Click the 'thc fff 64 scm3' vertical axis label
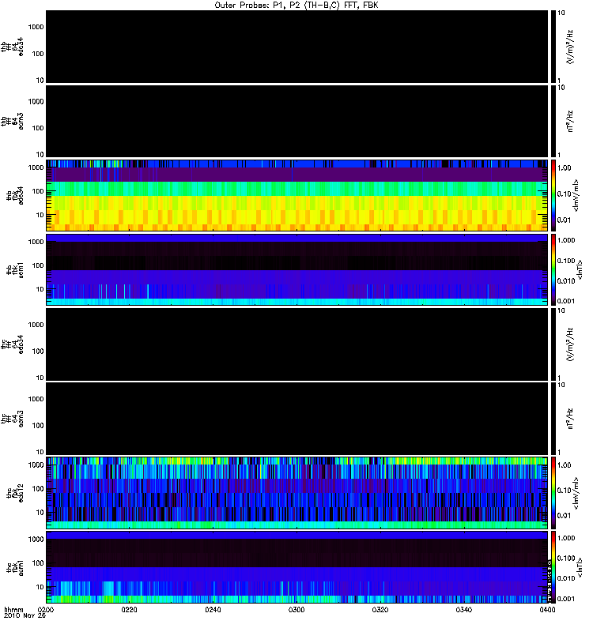Screen dimensions: 593x632 [12, 419]
